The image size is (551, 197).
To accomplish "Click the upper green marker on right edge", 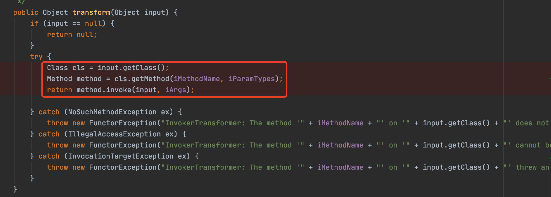I will 550,78.
